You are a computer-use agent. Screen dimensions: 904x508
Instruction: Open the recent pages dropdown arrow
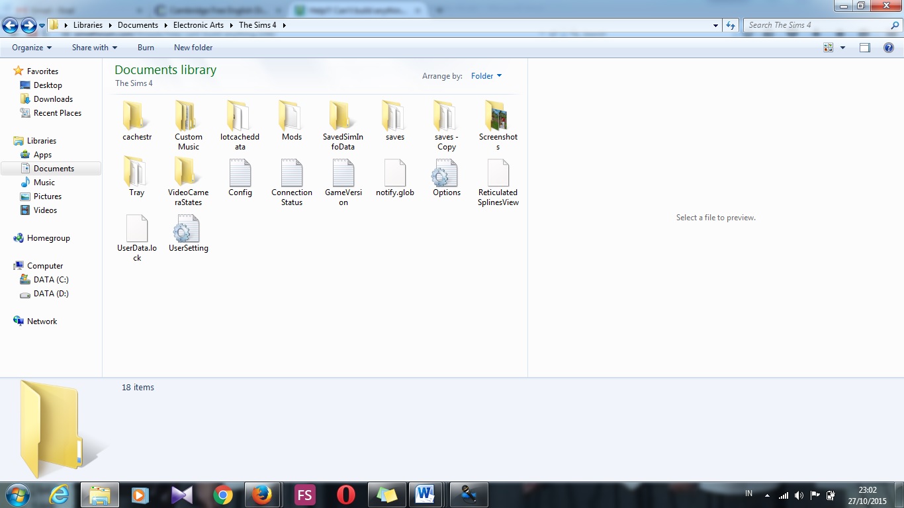pos(42,25)
